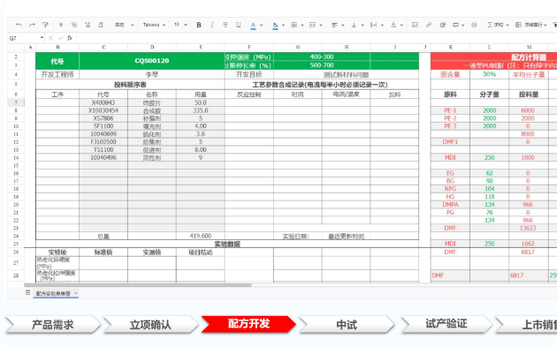Open the font color picker arrow
This screenshot has width=557, height=347.
261,26
